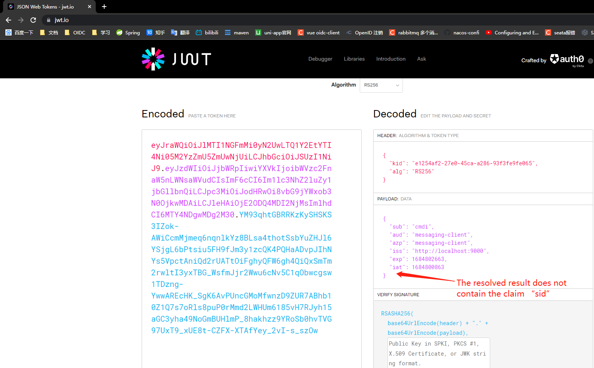Click the Ask navigation link
This screenshot has width=594, height=368.
tap(421, 59)
